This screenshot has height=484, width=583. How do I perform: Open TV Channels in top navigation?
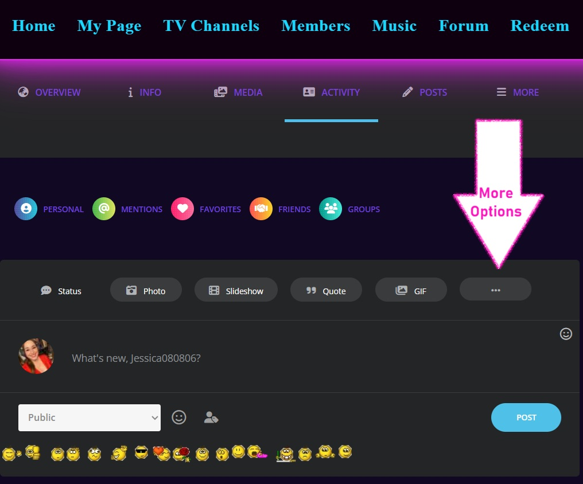click(211, 26)
